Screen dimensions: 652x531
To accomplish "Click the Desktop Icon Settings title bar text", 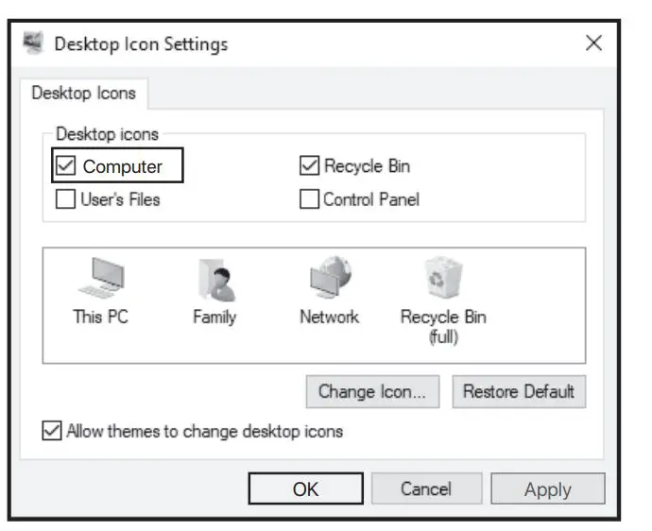I will tap(141, 43).
